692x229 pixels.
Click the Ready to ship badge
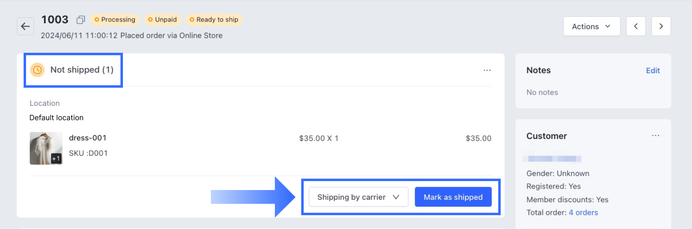[214, 19]
